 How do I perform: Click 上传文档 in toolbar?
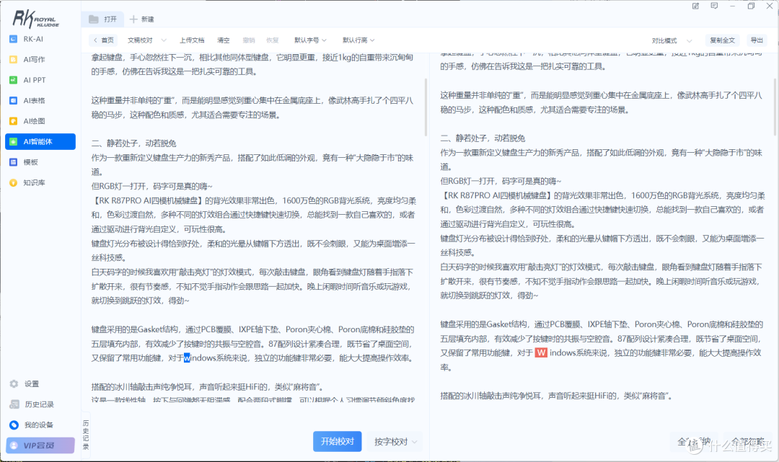192,40
